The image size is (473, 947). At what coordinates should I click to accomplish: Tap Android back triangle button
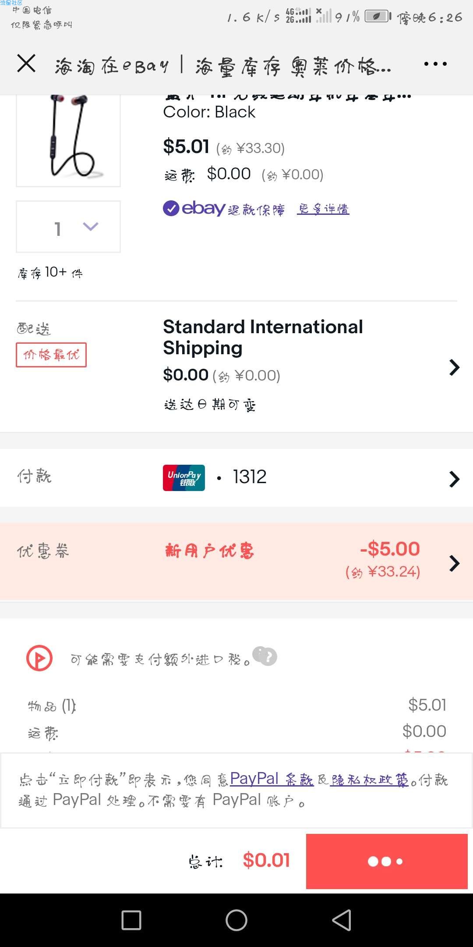coord(342,920)
